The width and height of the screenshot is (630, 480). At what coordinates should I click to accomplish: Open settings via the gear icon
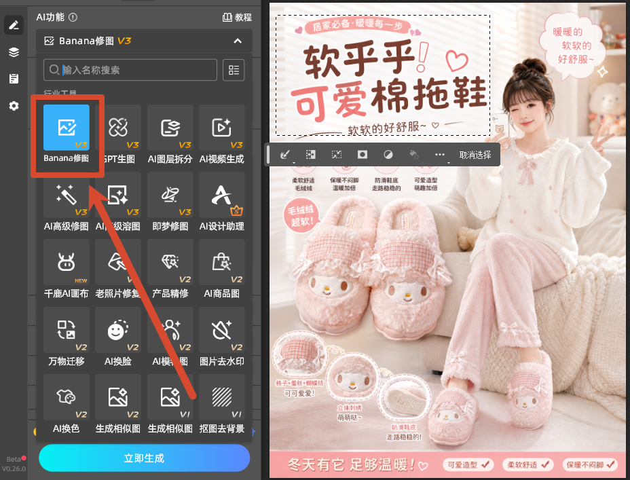(14, 106)
